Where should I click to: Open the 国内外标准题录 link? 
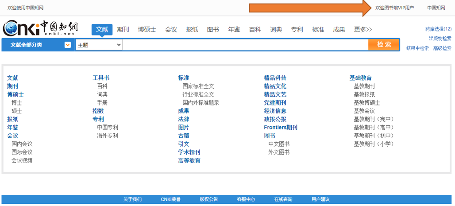click(201, 103)
